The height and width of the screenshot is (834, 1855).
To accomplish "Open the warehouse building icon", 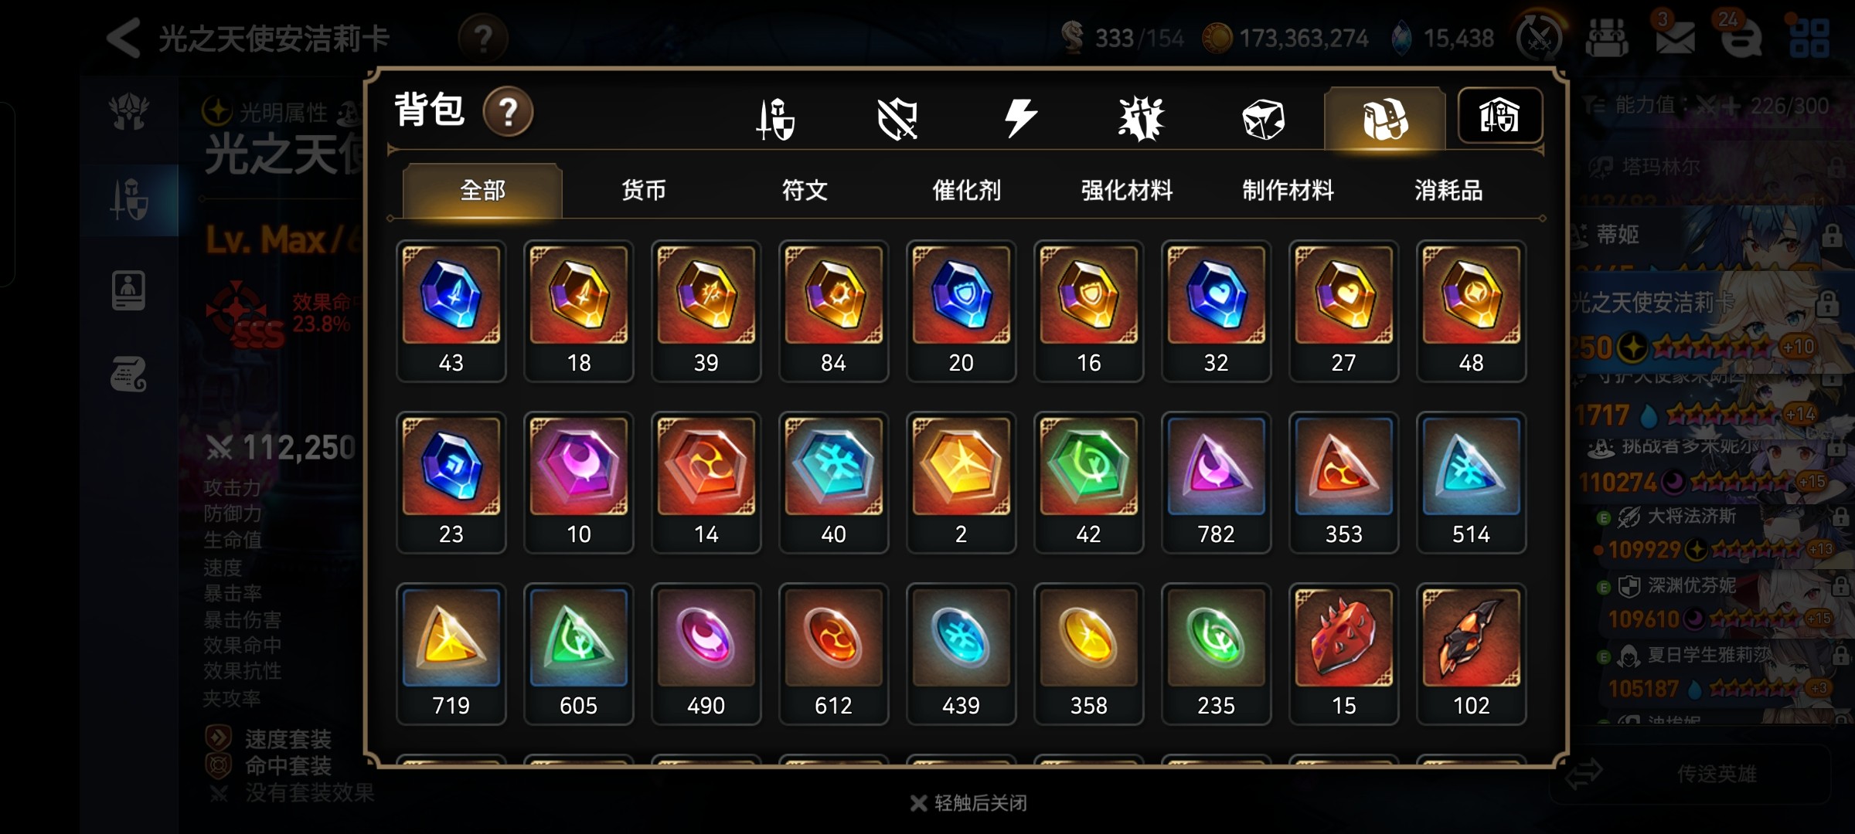I will 1499,116.
